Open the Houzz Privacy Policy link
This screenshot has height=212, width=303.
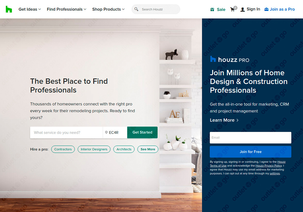(269, 166)
